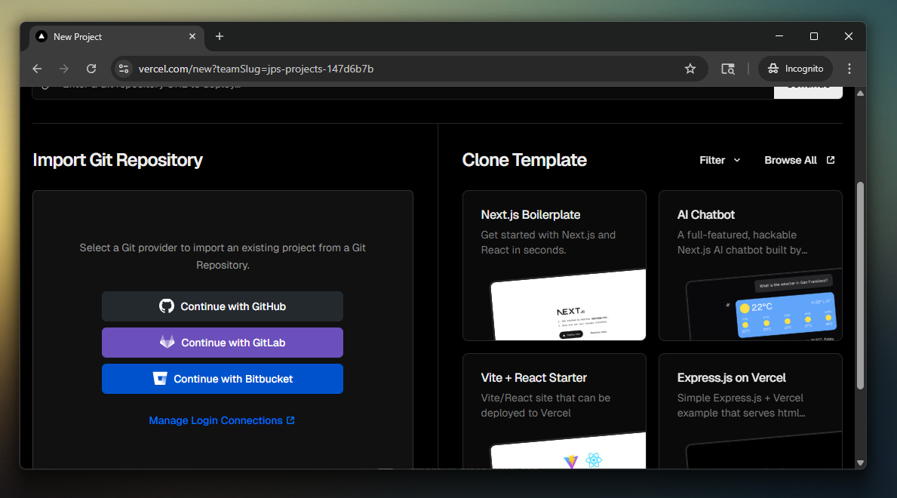Open the site information icon in address bar

point(124,69)
